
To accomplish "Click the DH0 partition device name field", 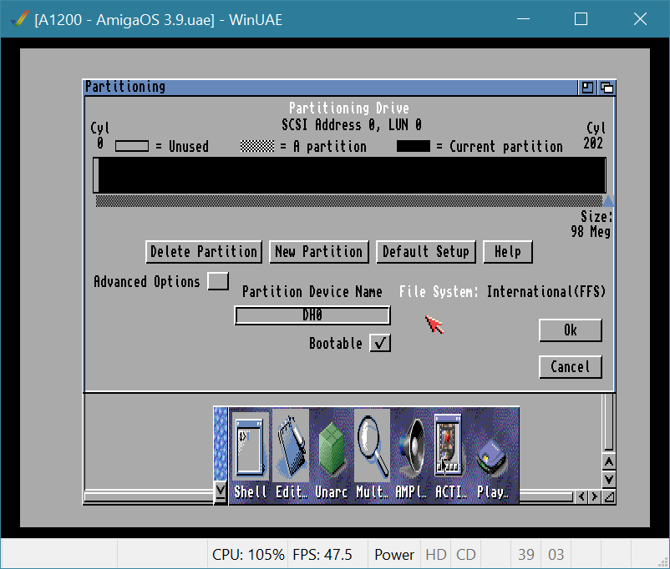I will pyautogui.click(x=312, y=315).
